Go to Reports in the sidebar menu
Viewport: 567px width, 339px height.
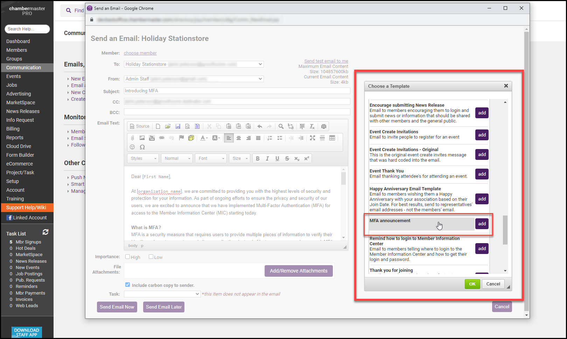pos(15,137)
